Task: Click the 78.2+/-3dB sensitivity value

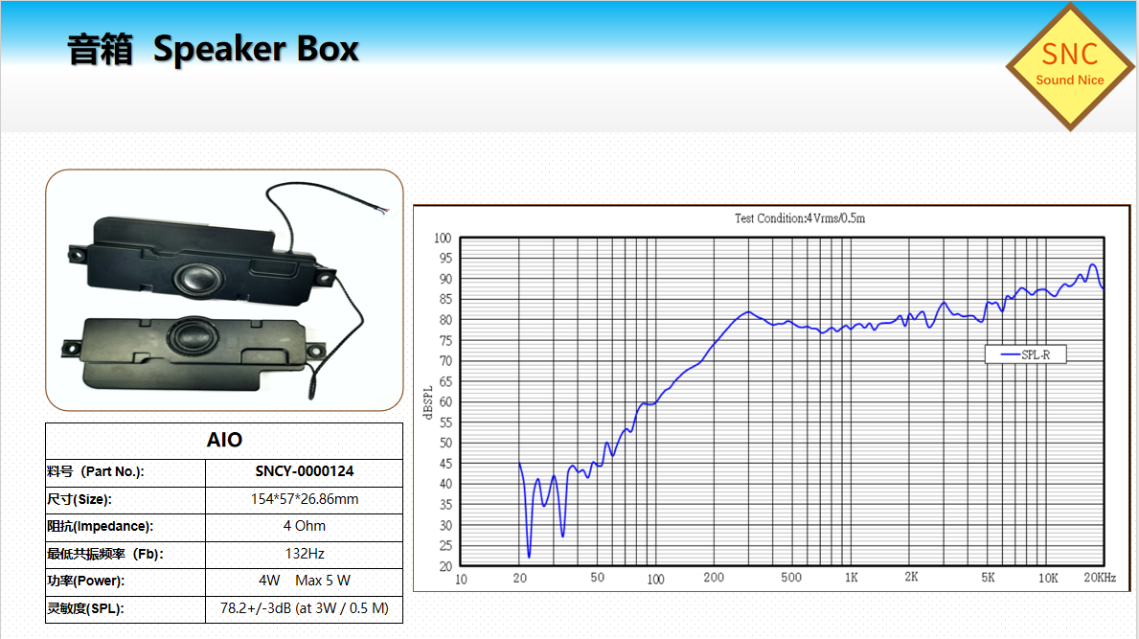Action: (x=304, y=609)
